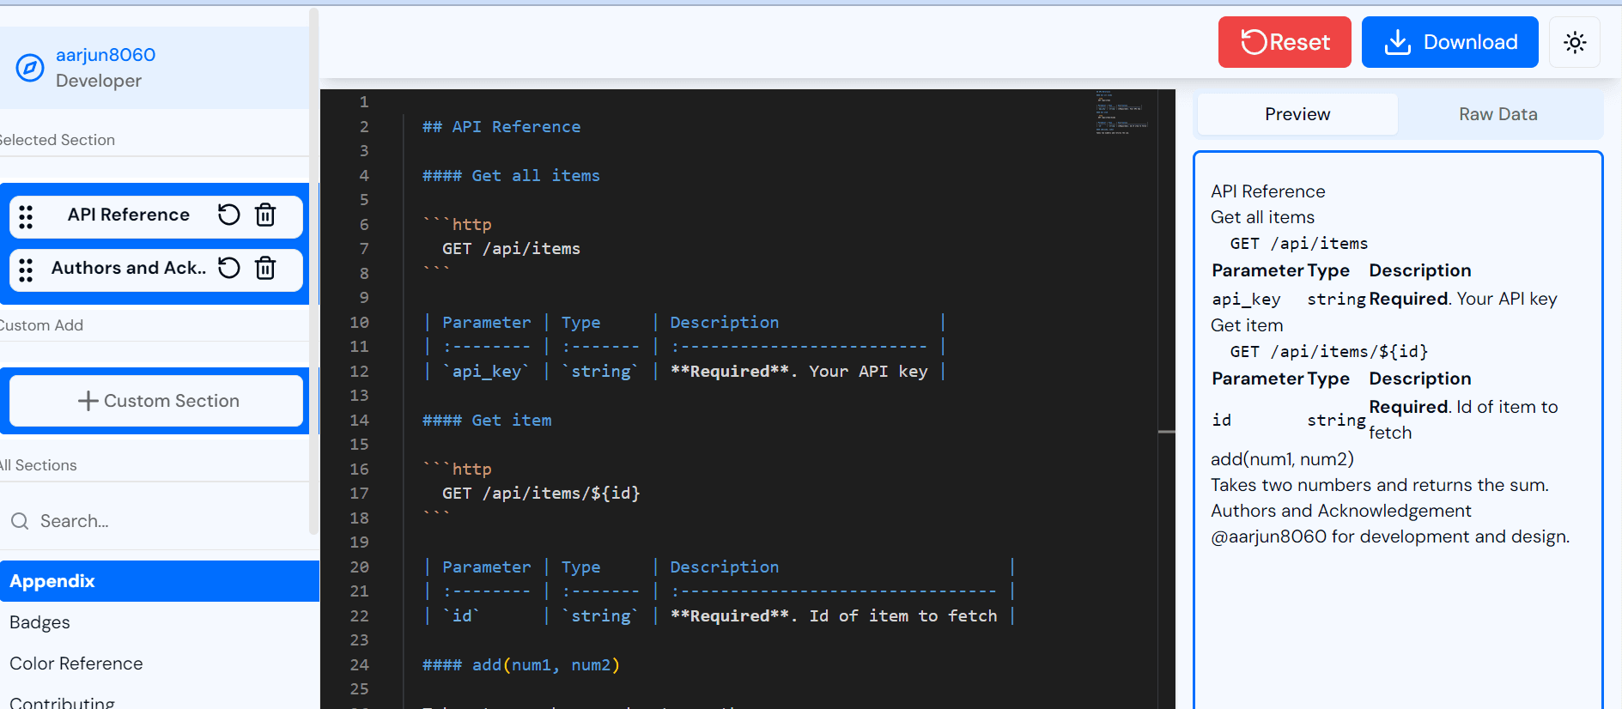Click 'Authors and Acknowledgement' heading in preview
The height and width of the screenshot is (709, 1622).
coord(1341,511)
